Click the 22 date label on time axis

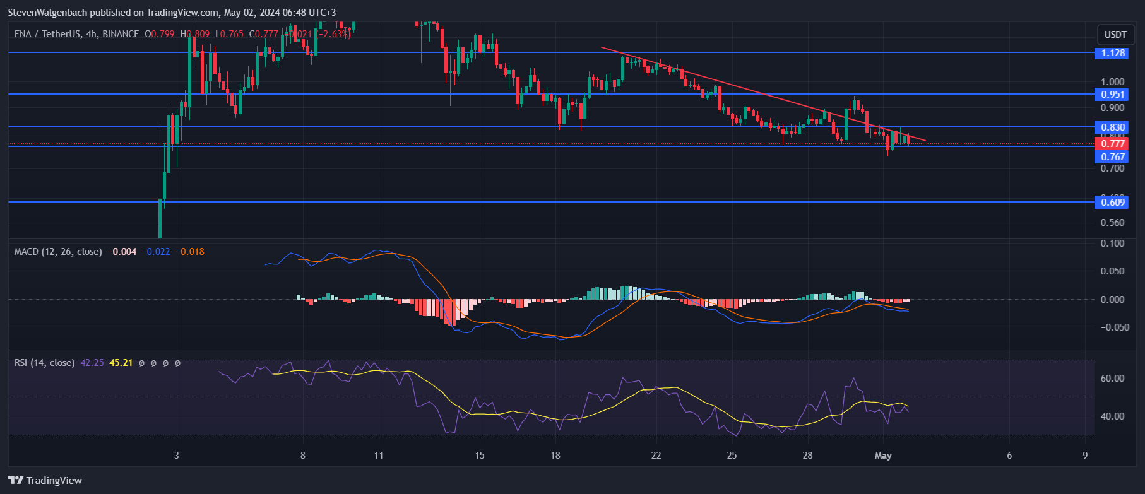tap(656, 456)
